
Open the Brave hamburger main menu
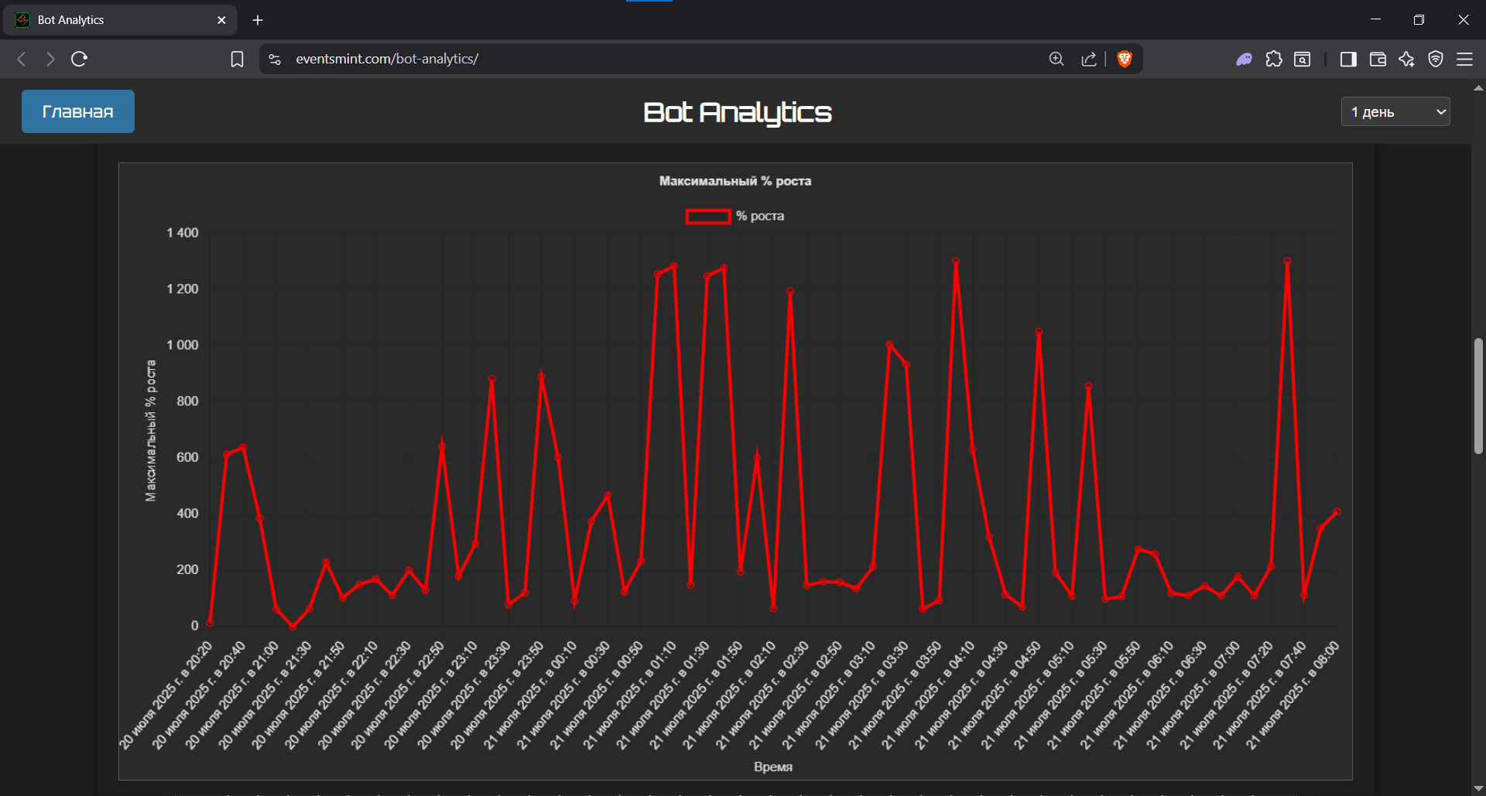(1464, 59)
